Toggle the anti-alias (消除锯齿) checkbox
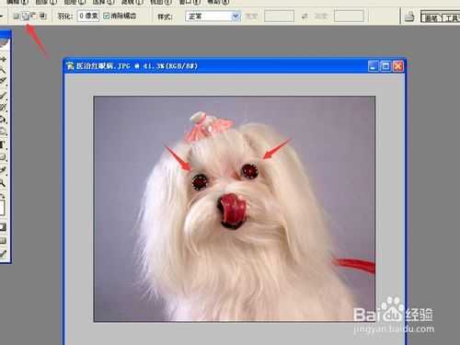 106,16
